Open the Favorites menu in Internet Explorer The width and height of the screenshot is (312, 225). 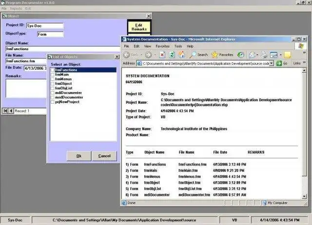coord(162,46)
